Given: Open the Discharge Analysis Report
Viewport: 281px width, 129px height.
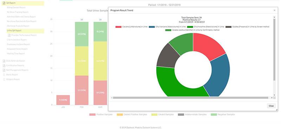Looking at the screenshot, I should [18, 26].
